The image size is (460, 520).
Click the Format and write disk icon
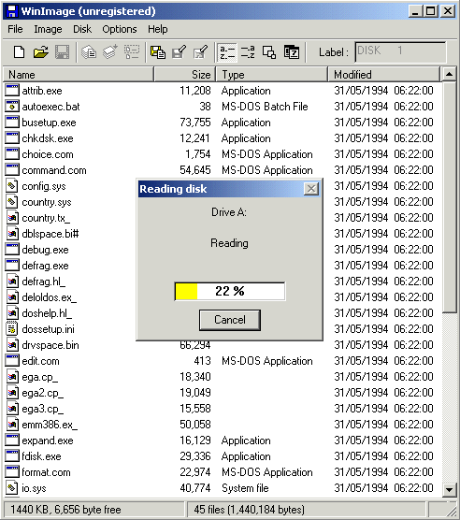200,52
